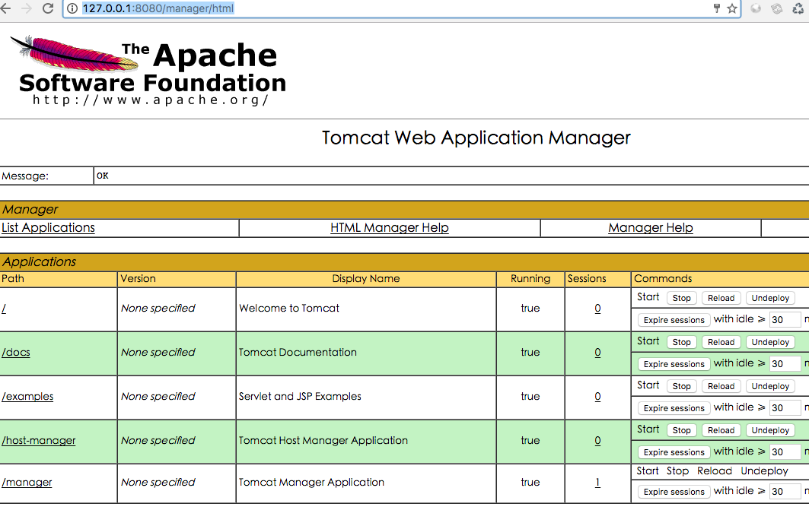Open the HTML Manager Help link
Viewport: 809px width, 510px height.
coord(390,228)
